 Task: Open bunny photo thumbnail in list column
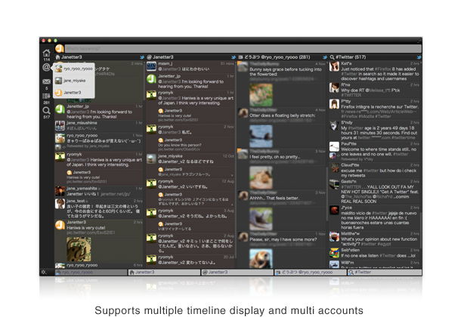click(261, 95)
